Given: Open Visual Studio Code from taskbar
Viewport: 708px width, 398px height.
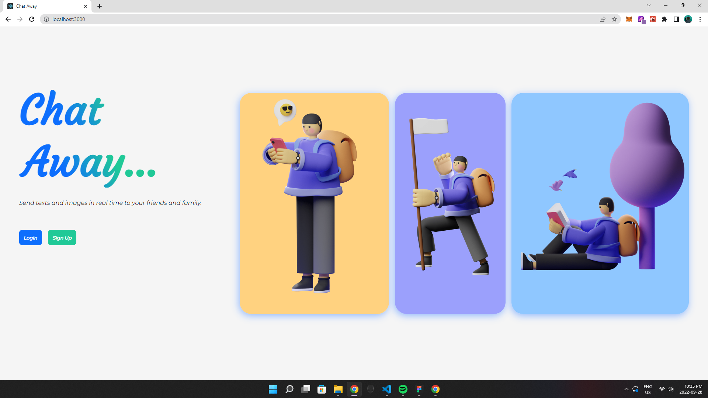Looking at the screenshot, I should [387, 389].
